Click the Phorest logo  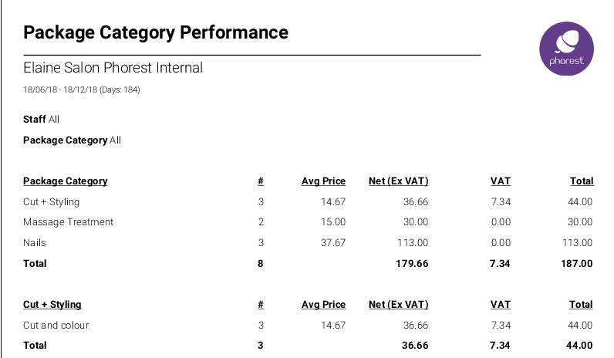(x=565, y=48)
